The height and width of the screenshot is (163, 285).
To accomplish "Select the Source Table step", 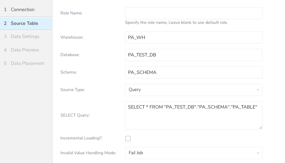I will (24, 23).
